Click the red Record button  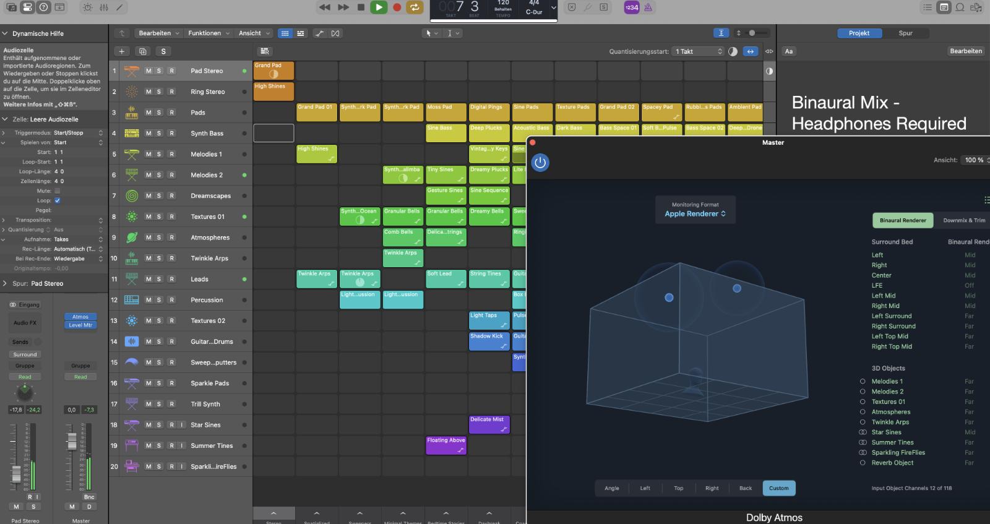click(397, 7)
